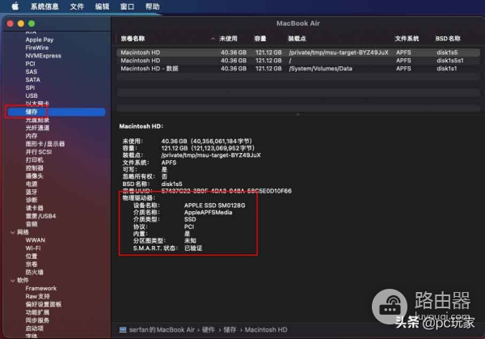The height and width of the screenshot is (339, 485).
Task: Sort by 文件系统 column header
Action: pos(407,39)
